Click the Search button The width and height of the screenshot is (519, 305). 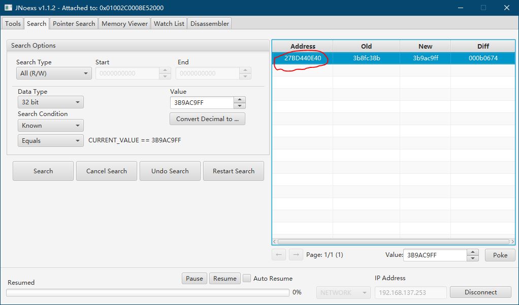click(x=43, y=171)
